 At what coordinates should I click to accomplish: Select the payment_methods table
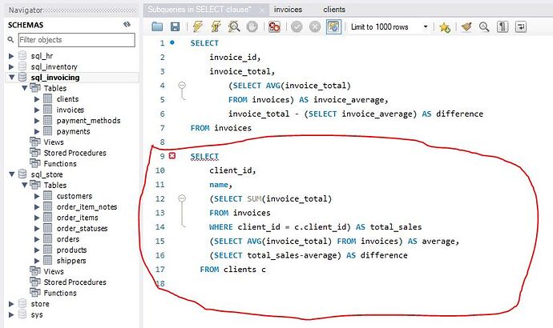tap(88, 121)
